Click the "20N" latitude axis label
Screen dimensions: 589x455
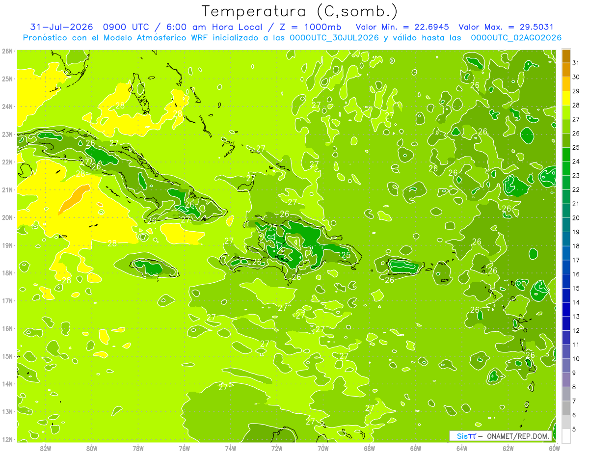7,217
